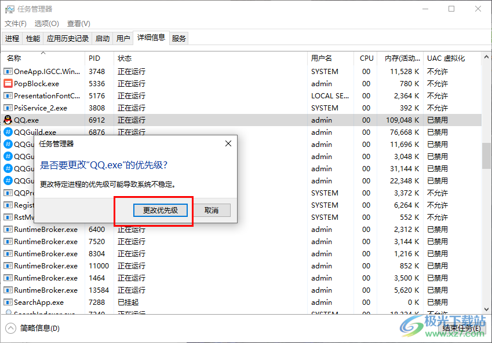Screen dimensions: 492x343
Task: Switch to the 进程 tab
Action: [12, 39]
